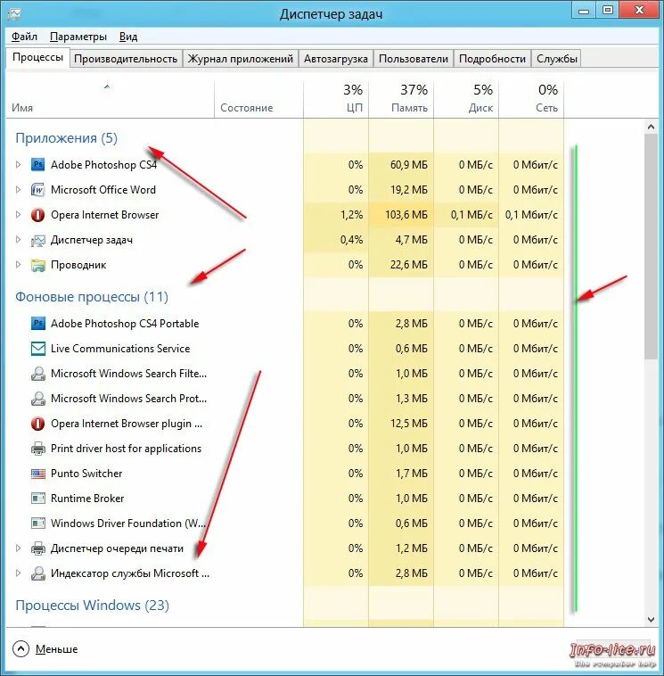
Task: Click the Microsoft Windows Search Filter icon
Action: [38, 374]
